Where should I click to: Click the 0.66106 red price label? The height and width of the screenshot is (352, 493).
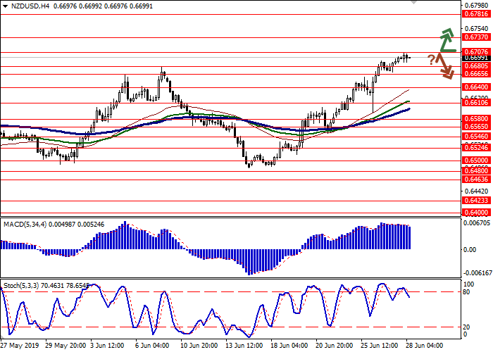pyautogui.click(x=476, y=103)
